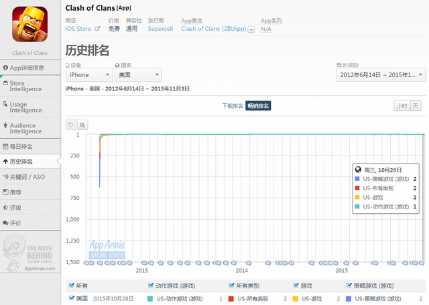This screenshot has height=305, width=429.
Task: Open the 美国 country dropdown
Action: point(138,74)
